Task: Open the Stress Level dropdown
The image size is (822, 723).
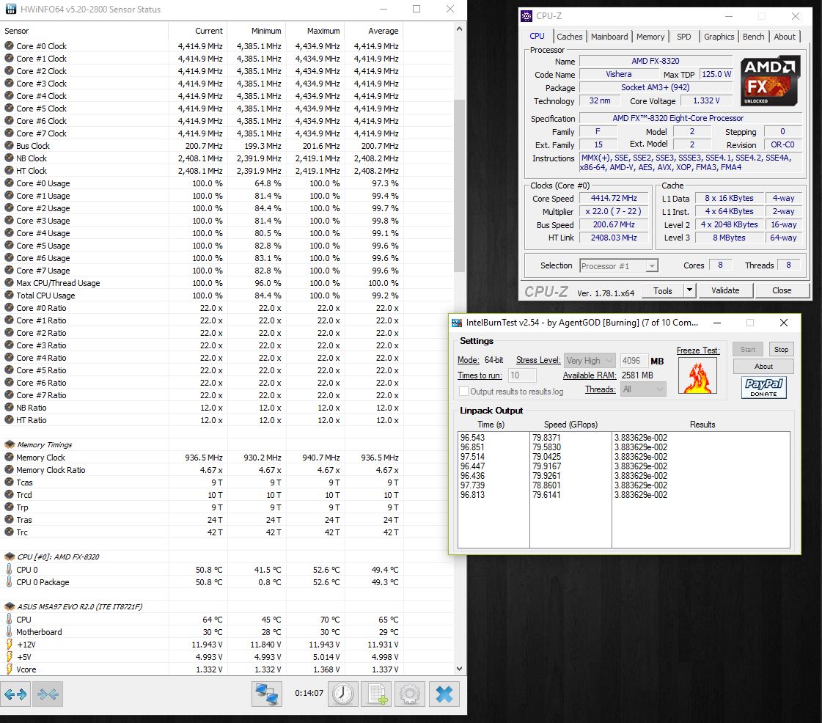Action: pyautogui.click(x=590, y=361)
